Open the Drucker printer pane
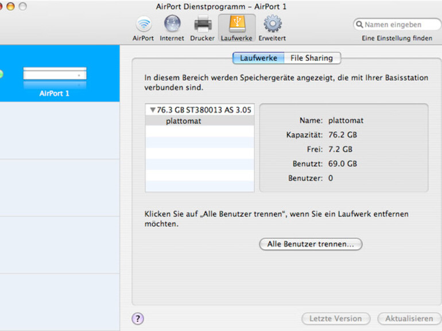The image size is (442, 331). [x=203, y=28]
